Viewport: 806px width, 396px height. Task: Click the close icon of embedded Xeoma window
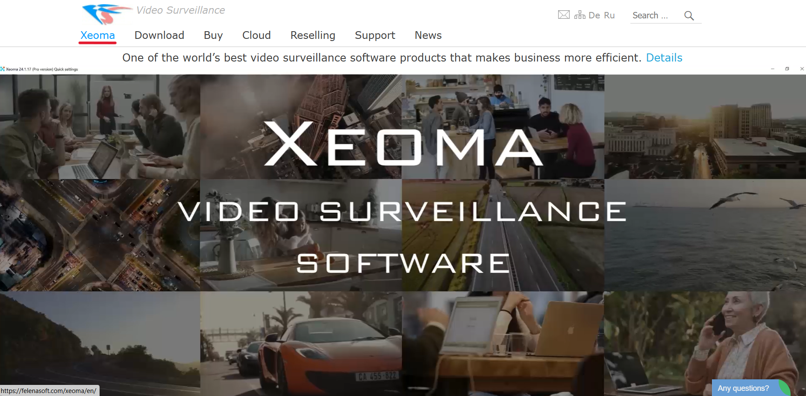point(802,69)
